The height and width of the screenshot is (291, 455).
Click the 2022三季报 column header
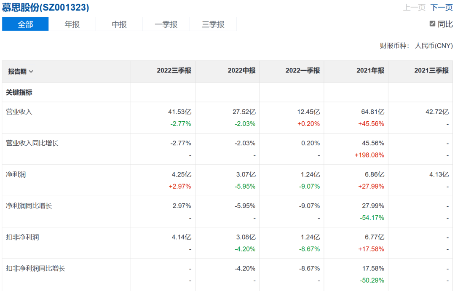pos(174,71)
